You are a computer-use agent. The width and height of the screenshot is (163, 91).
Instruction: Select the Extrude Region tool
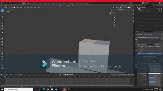[x=2, y=39]
